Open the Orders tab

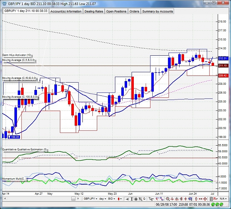click(134, 11)
